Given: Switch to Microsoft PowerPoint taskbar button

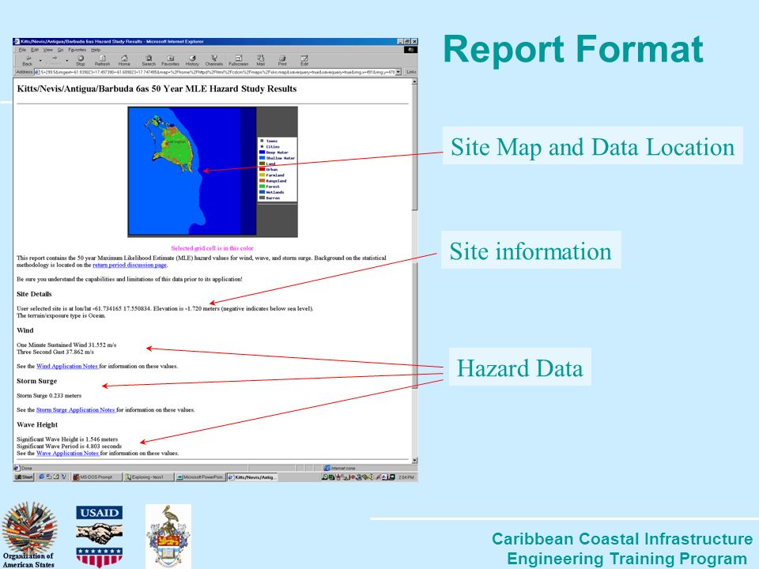Looking at the screenshot, I should (x=200, y=477).
